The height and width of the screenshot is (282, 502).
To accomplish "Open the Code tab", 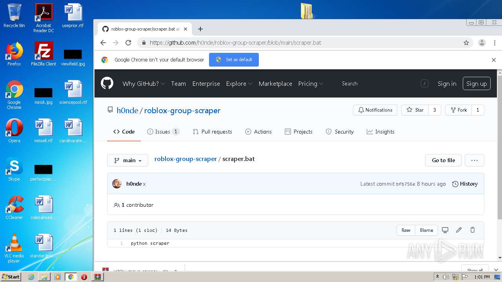I will tap(124, 132).
